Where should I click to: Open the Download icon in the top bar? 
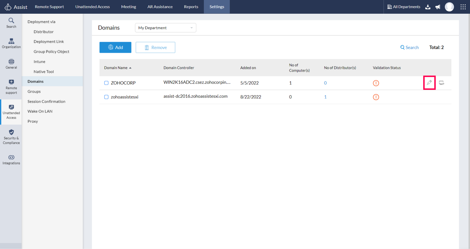(x=428, y=7)
